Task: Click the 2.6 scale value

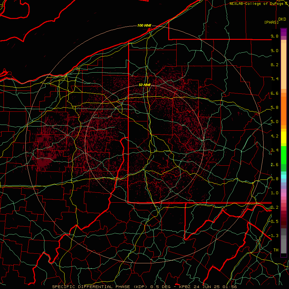Action: pos(275,165)
